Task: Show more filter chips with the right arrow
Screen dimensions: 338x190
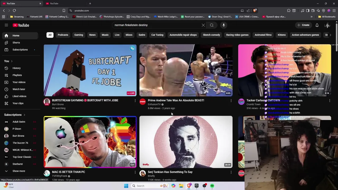Action: pyautogui.click(x=330, y=35)
